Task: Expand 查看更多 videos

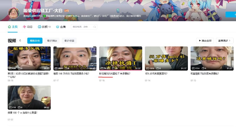Action: point(225,41)
